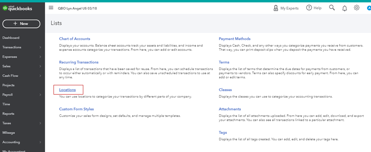
Task: Expand the Transactions sidebar chevron
Action: (40, 47)
